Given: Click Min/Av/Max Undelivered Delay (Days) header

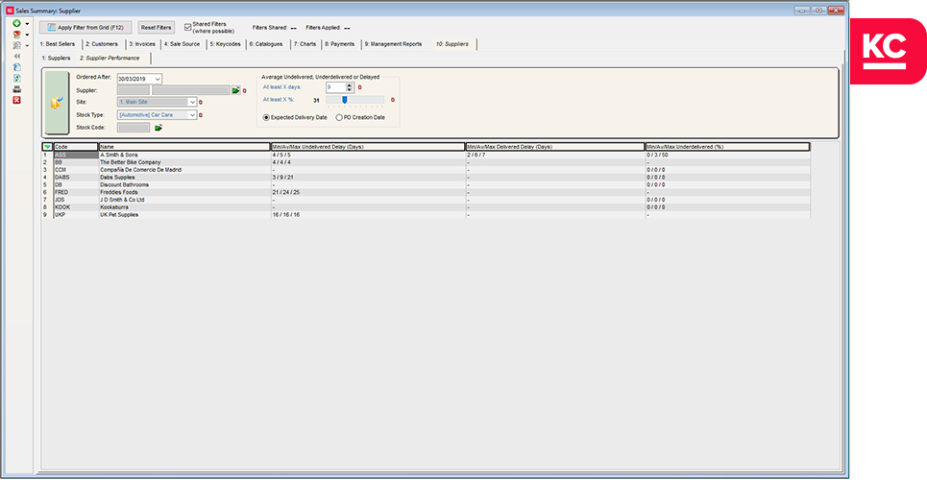Looking at the screenshot, I should click(368, 146).
